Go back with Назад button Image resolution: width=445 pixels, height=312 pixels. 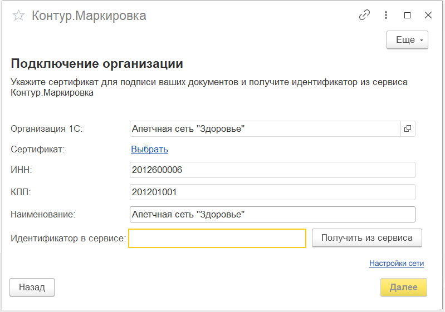coord(32,288)
